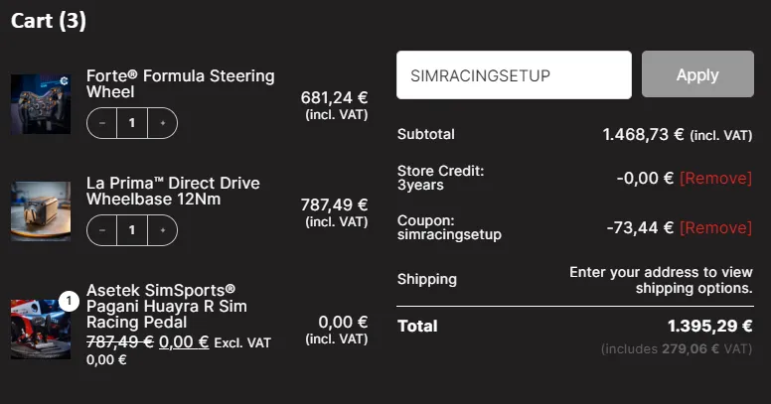Open La Prima™ Direct Drive Wheelbase 12Nm link
Viewport: 771px width, 404px height.
click(173, 191)
